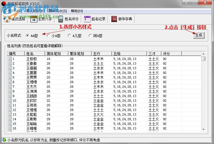This screenshot has height=144, width=214.
Task: Sort by 五格 column header
Action: 129,54
